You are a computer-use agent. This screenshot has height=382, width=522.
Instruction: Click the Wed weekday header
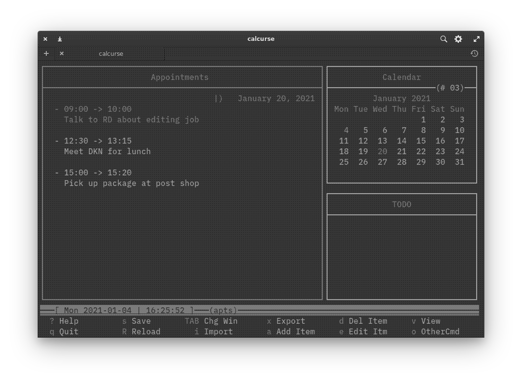click(380, 109)
